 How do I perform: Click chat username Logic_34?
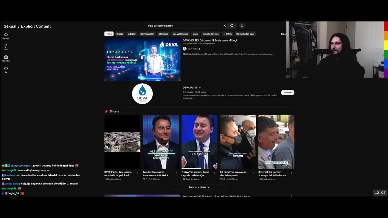(14, 193)
